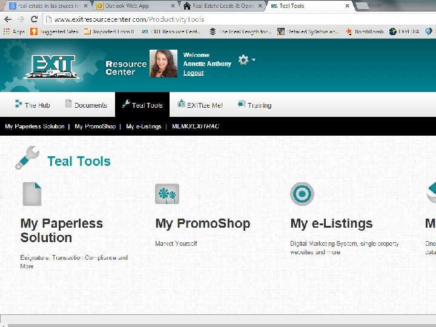The width and height of the screenshot is (436, 327).
Task: Go back using the browser back arrow
Action: (x=8, y=19)
